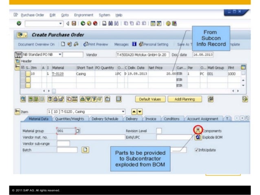Click the Components icon circled in red

tap(198, 130)
